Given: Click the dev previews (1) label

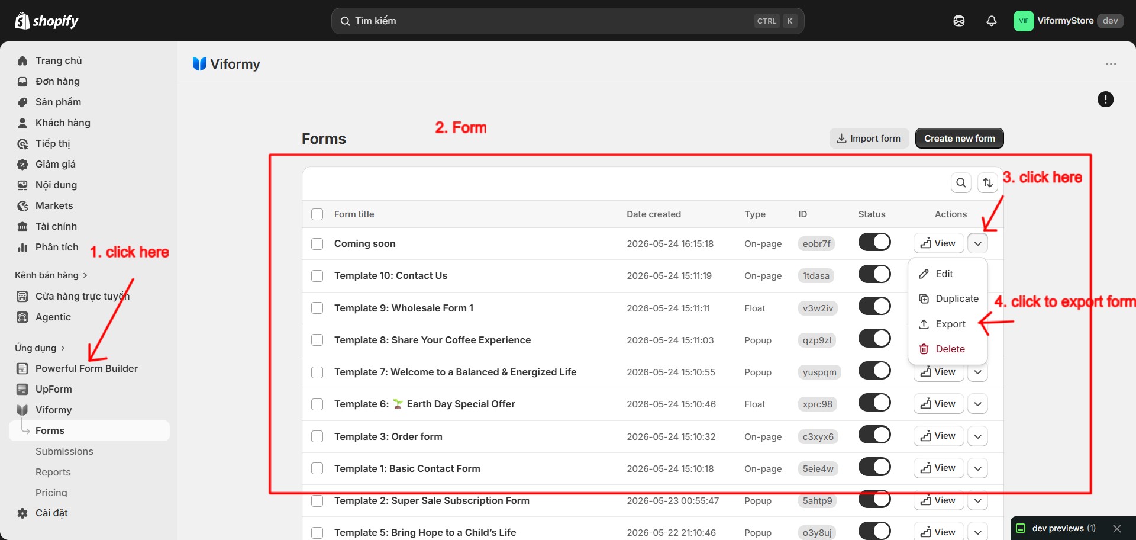Looking at the screenshot, I should (x=1064, y=528).
